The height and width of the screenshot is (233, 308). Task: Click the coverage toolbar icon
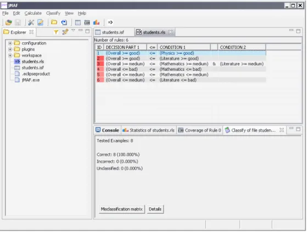coord(87,22)
